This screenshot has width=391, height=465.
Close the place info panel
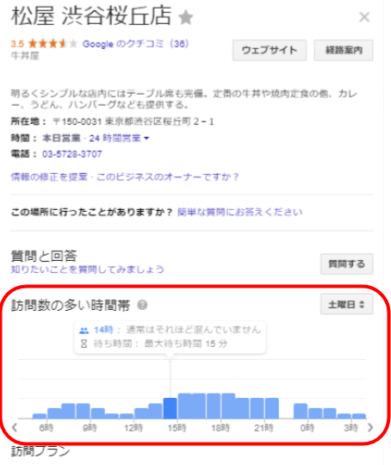coord(364,17)
